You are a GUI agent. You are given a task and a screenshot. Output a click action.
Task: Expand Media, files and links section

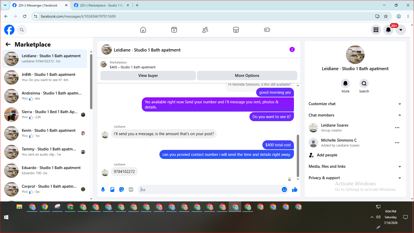point(355,166)
